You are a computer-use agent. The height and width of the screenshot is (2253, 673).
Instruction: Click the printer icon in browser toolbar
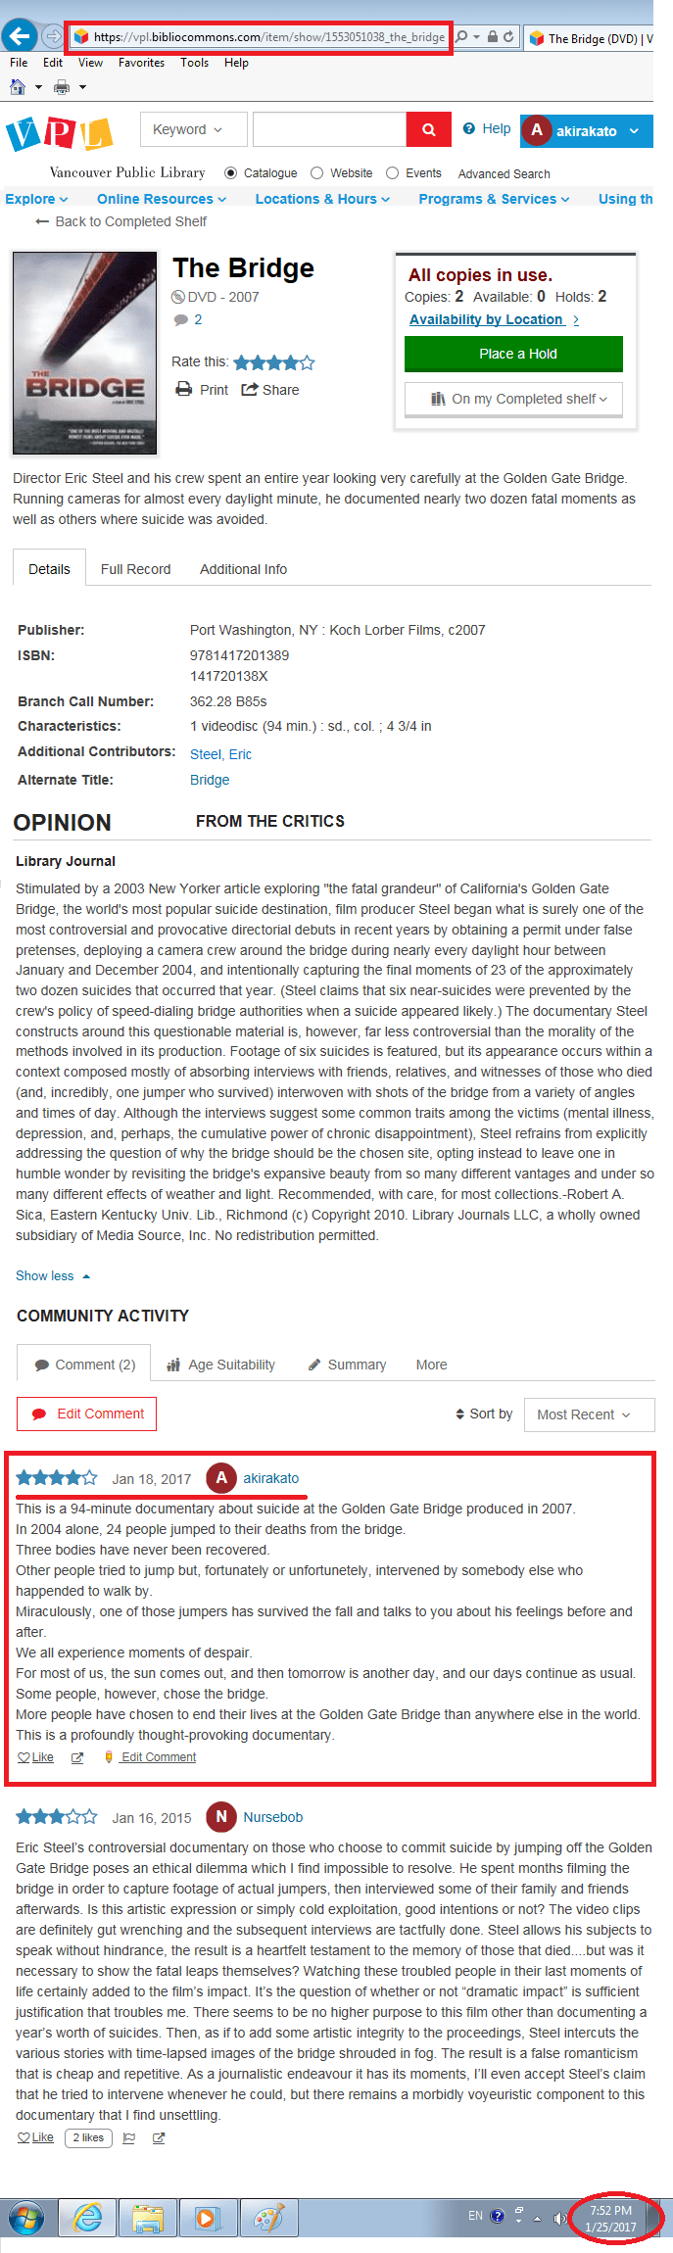pyautogui.click(x=62, y=87)
